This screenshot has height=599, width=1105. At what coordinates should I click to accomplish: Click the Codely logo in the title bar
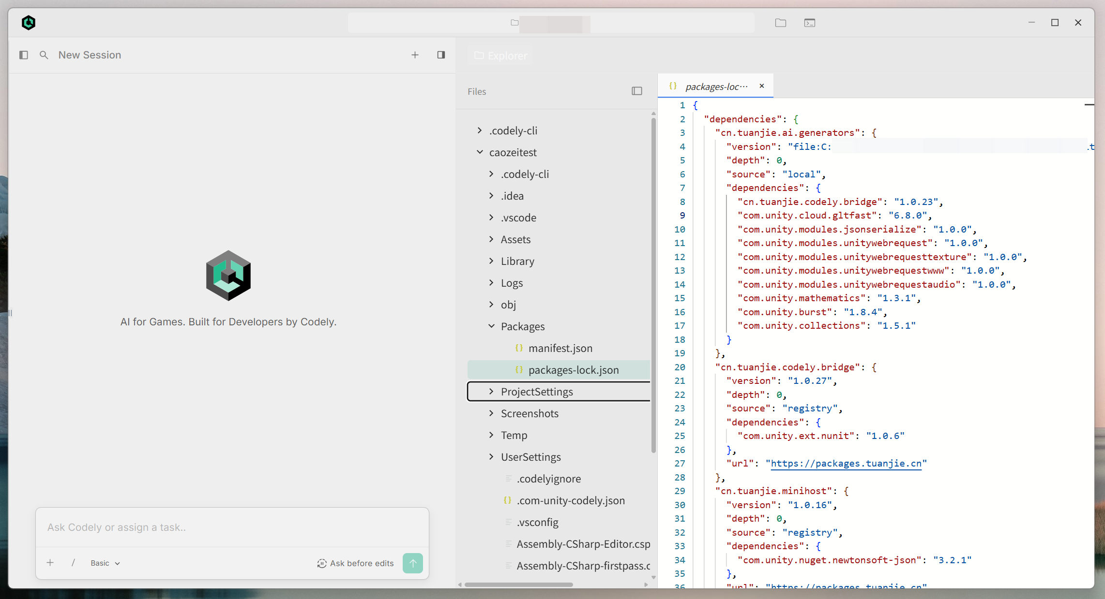click(29, 22)
